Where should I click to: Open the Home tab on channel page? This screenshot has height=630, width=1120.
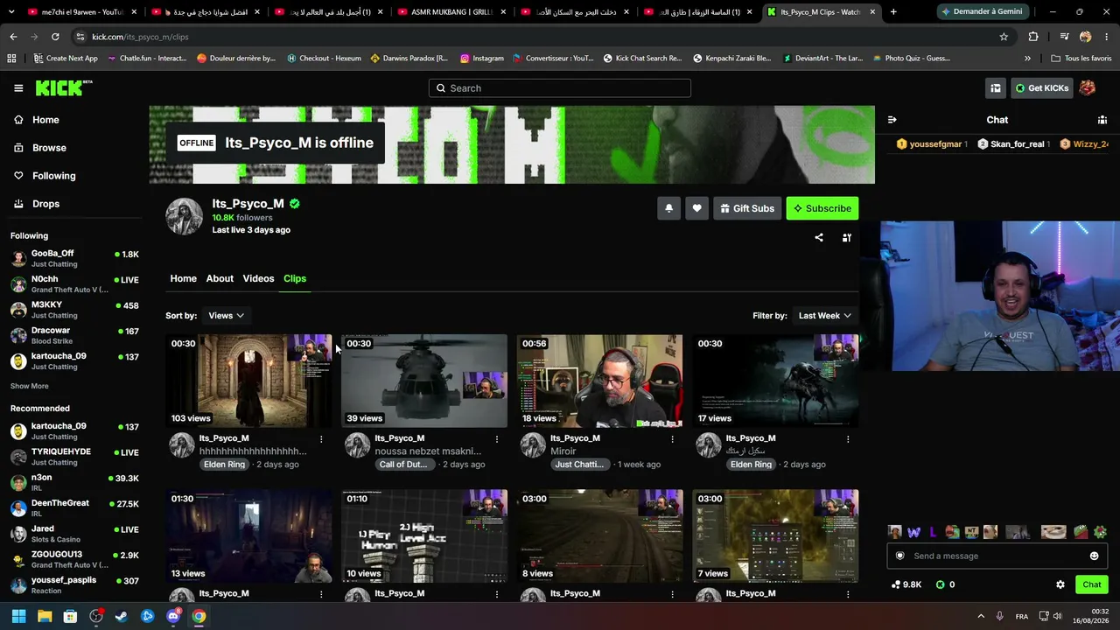[x=183, y=278]
